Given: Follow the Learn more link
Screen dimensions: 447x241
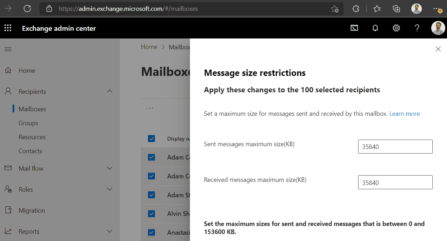Looking at the screenshot, I should (404, 114).
